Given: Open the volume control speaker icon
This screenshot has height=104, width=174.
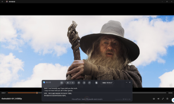Looking at the screenshot, I should point(158,99).
